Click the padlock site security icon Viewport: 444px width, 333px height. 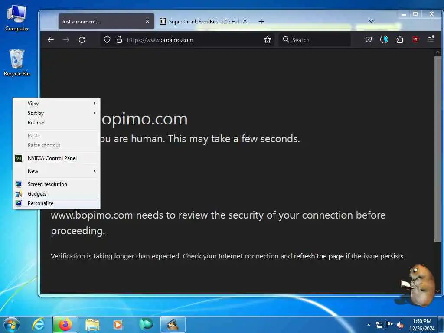[x=119, y=39]
